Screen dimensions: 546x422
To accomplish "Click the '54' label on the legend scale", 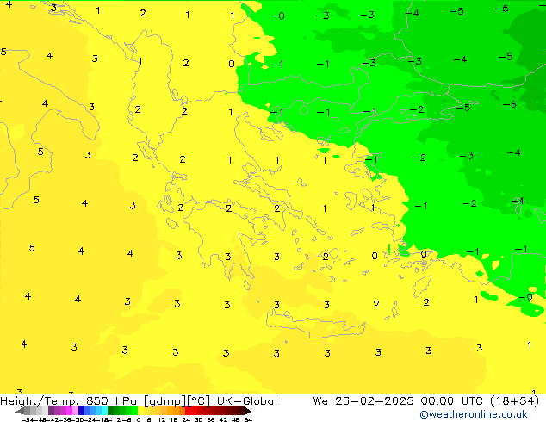I will click(x=248, y=419).
